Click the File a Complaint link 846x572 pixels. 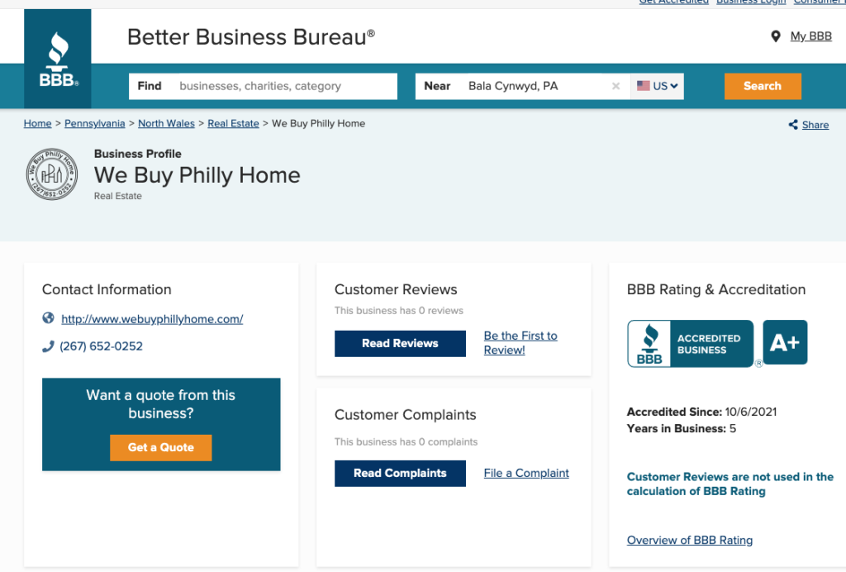coord(526,474)
